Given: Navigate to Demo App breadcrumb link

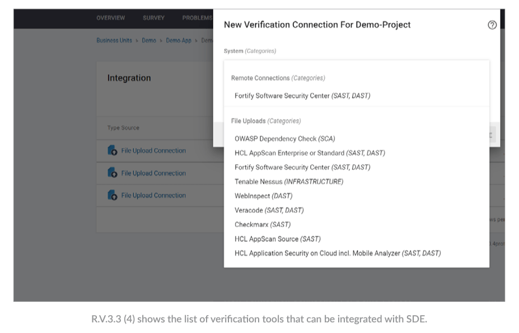Looking at the screenshot, I should point(179,40).
